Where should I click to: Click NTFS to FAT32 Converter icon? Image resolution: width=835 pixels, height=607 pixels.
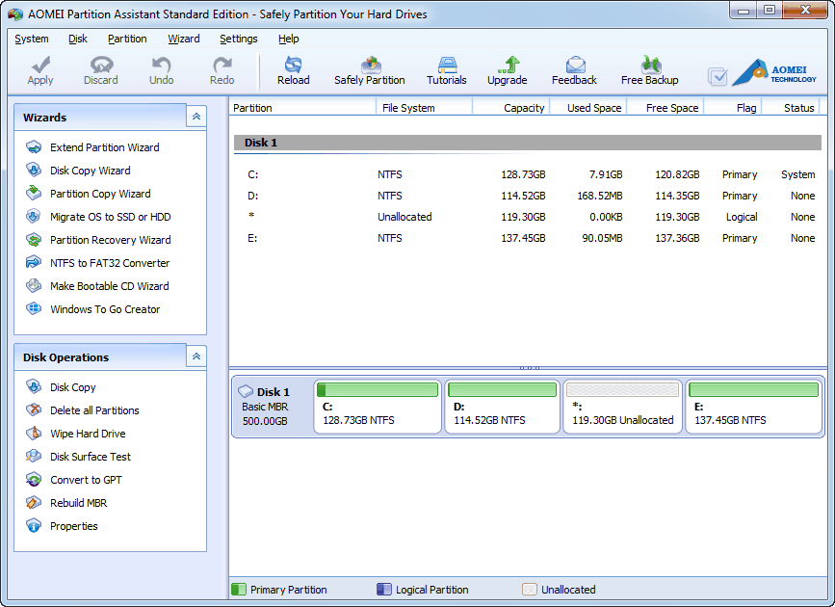[34, 262]
